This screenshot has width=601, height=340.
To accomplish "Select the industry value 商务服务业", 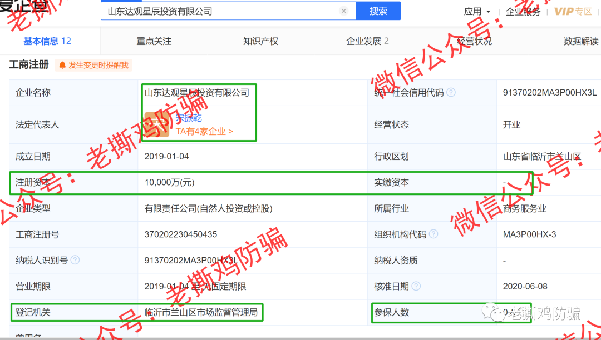I will point(524,208).
